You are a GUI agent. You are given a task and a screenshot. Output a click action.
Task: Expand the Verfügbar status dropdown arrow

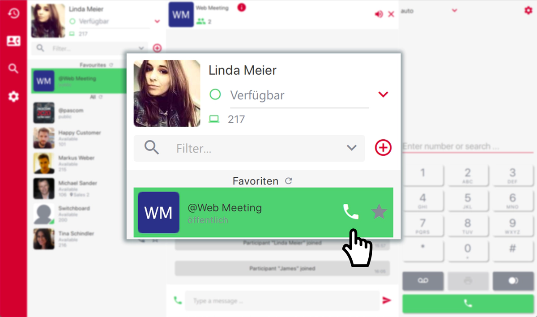point(383,94)
